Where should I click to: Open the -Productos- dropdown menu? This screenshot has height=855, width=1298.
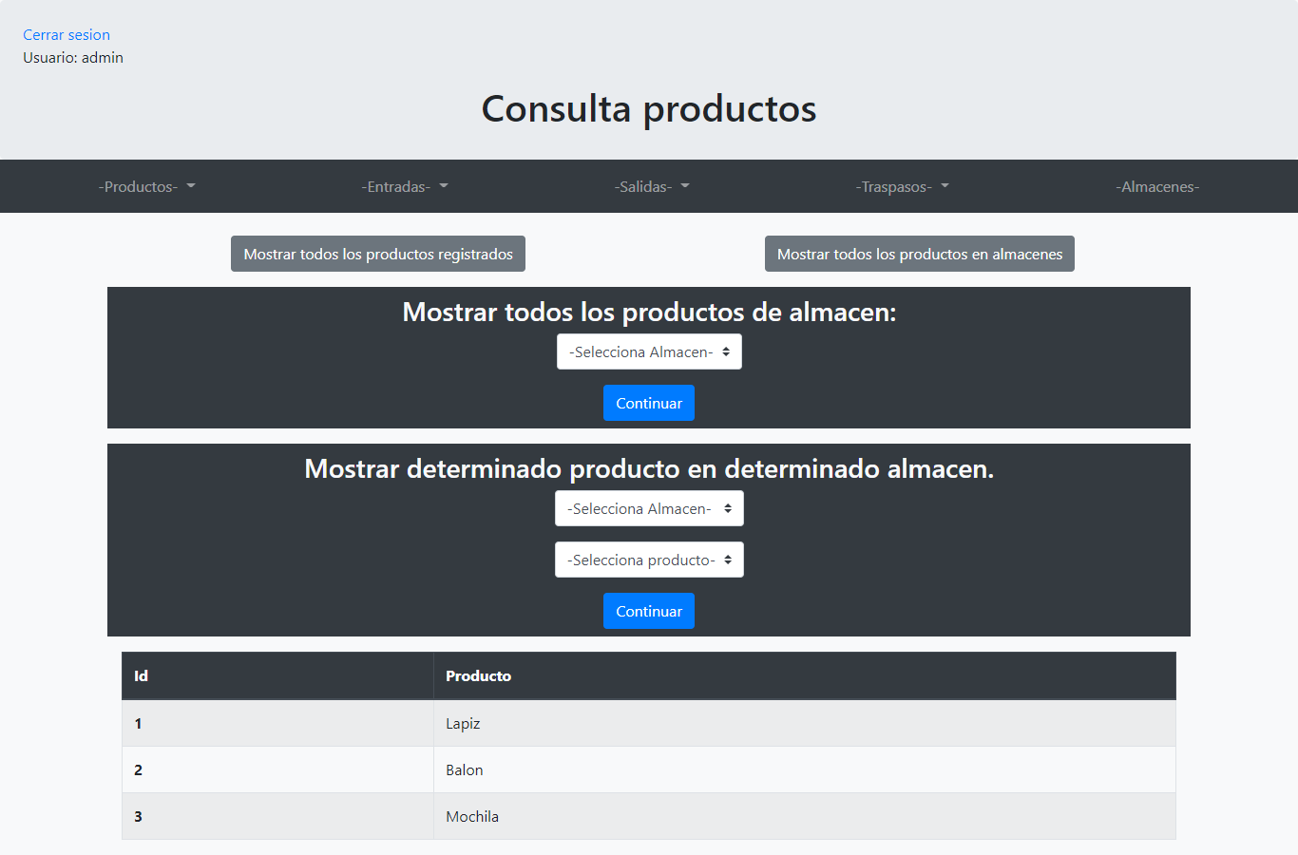pyautogui.click(x=146, y=186)
